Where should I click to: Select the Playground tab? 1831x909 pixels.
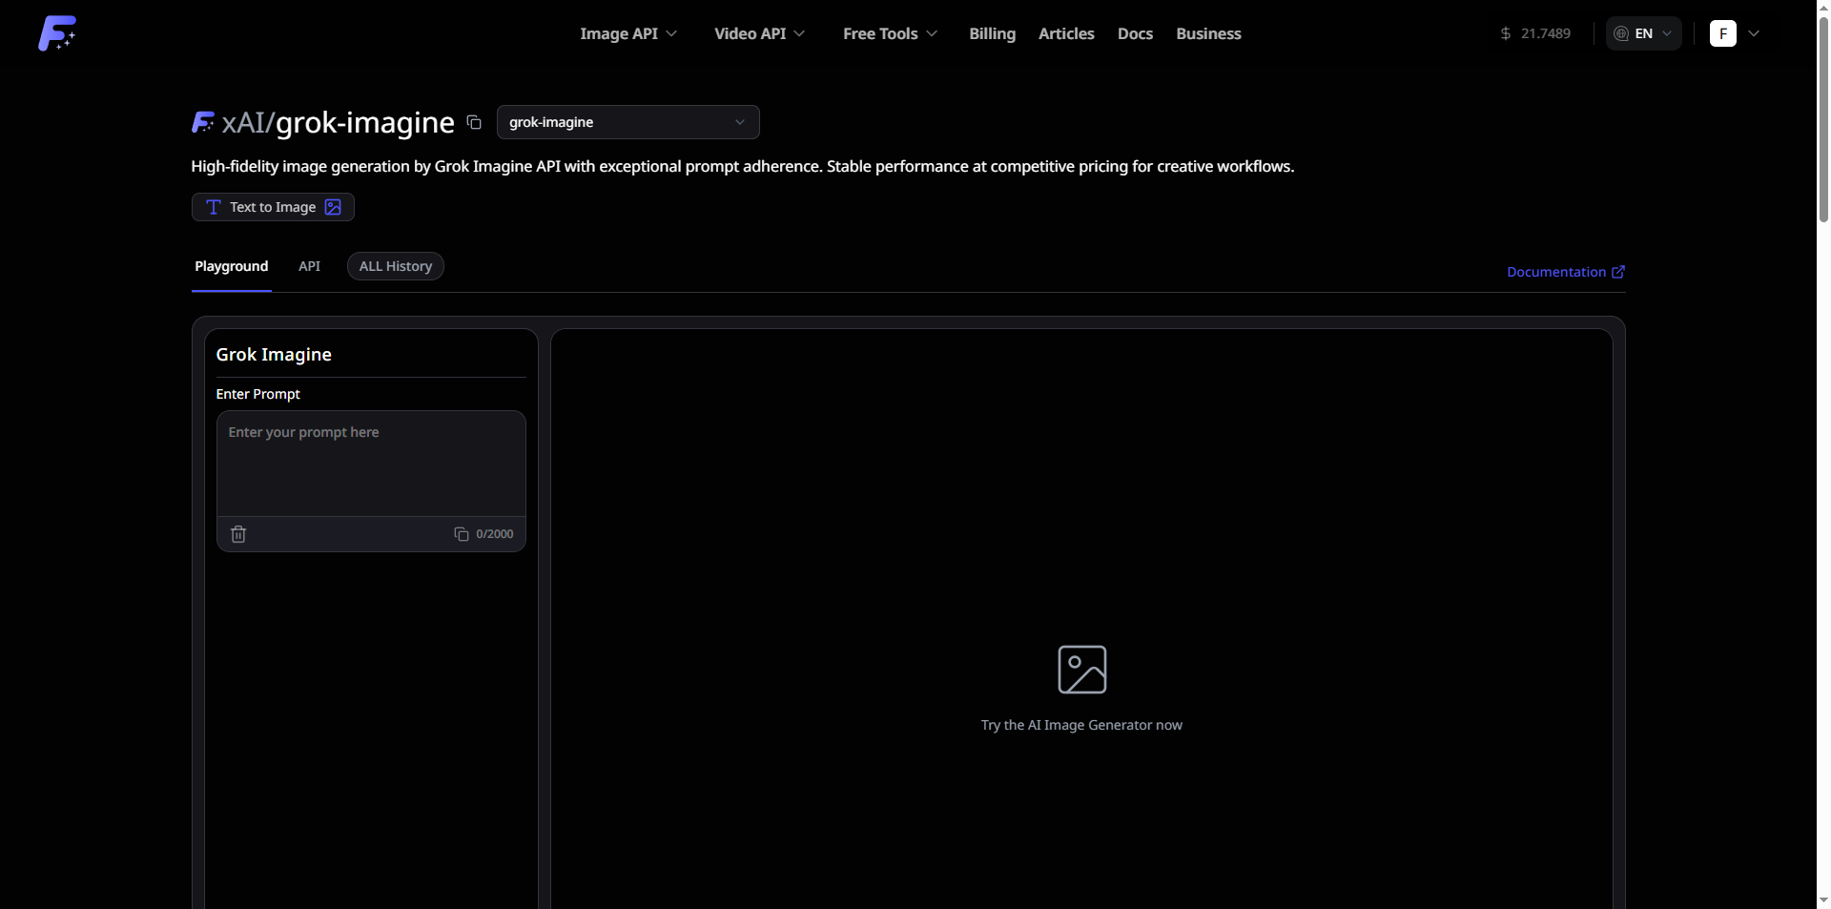(232, 266)
